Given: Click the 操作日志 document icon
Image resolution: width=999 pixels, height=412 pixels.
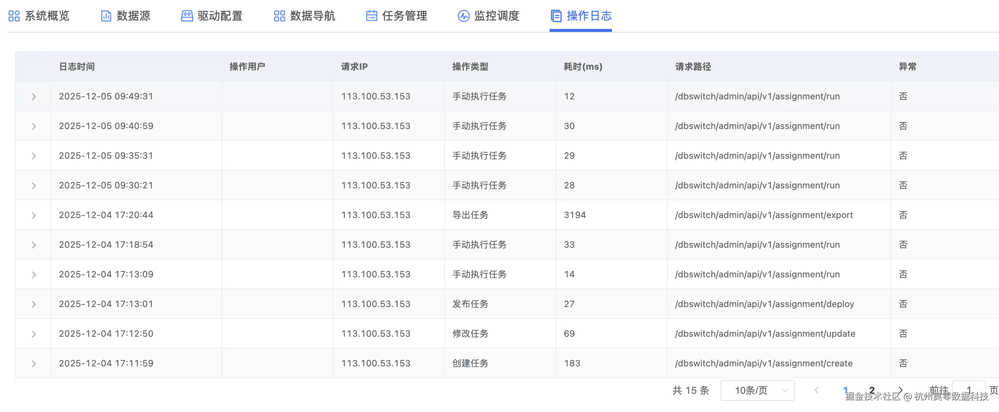Looking at the screenshot, I should 556,16.
